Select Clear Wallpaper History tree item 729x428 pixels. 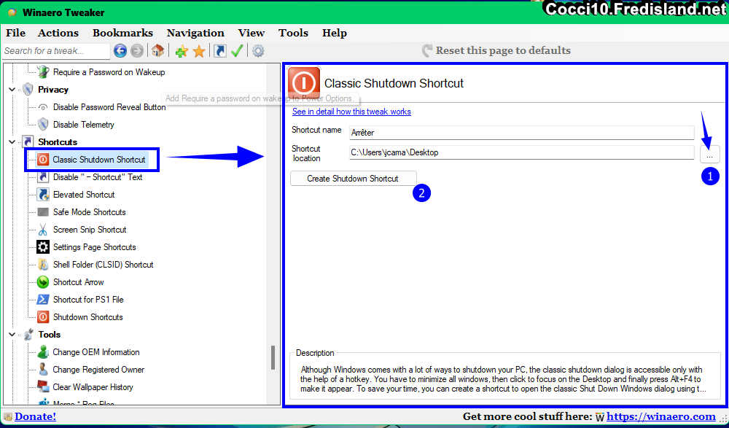[x=93, y=387]
